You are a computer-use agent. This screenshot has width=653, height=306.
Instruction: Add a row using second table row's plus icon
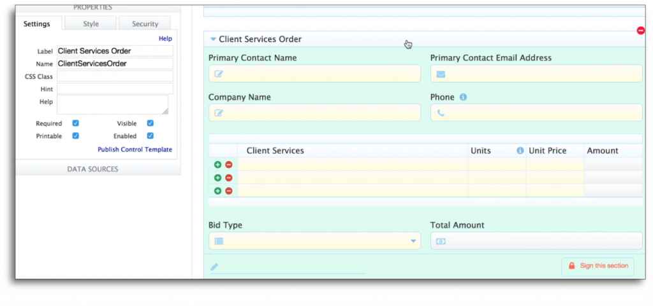[217, 177]
